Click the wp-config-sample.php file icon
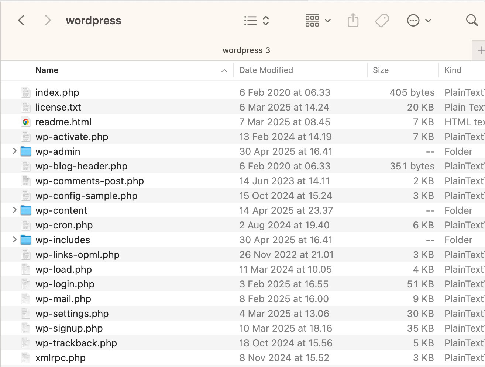 pos(26,196)
